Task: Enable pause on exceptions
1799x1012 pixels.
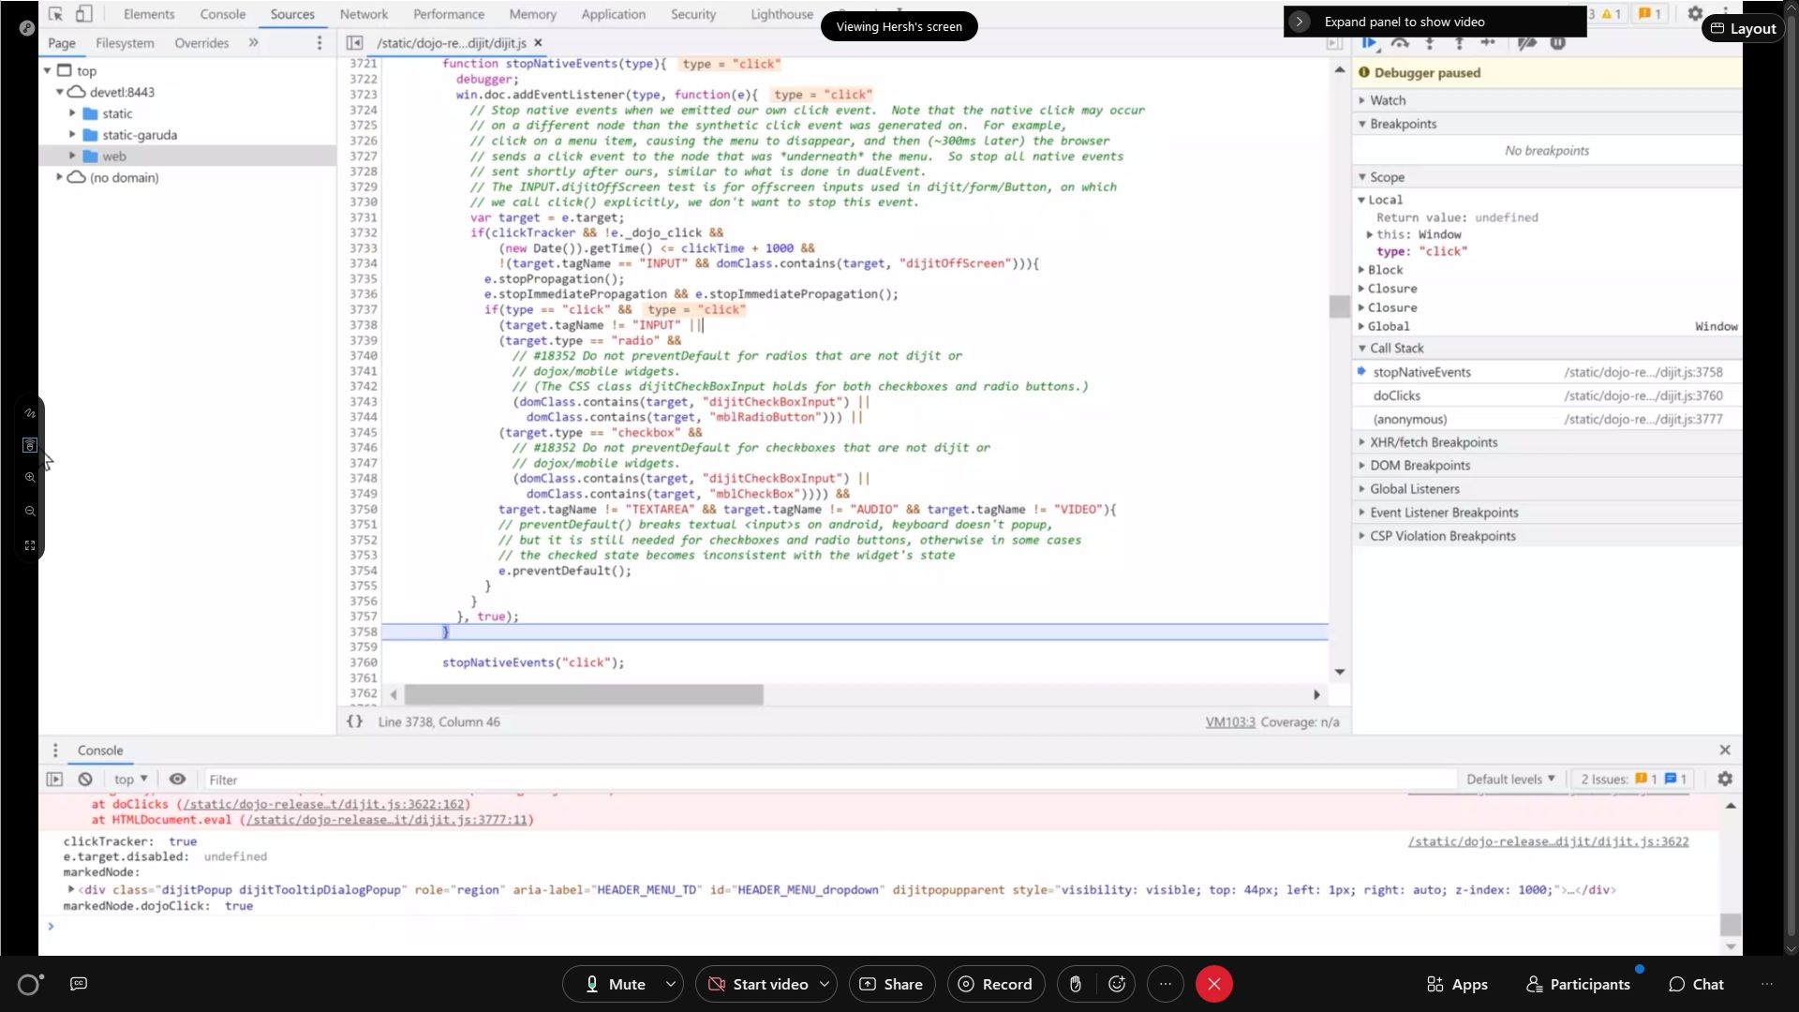Action: (x=1557, y=43)
